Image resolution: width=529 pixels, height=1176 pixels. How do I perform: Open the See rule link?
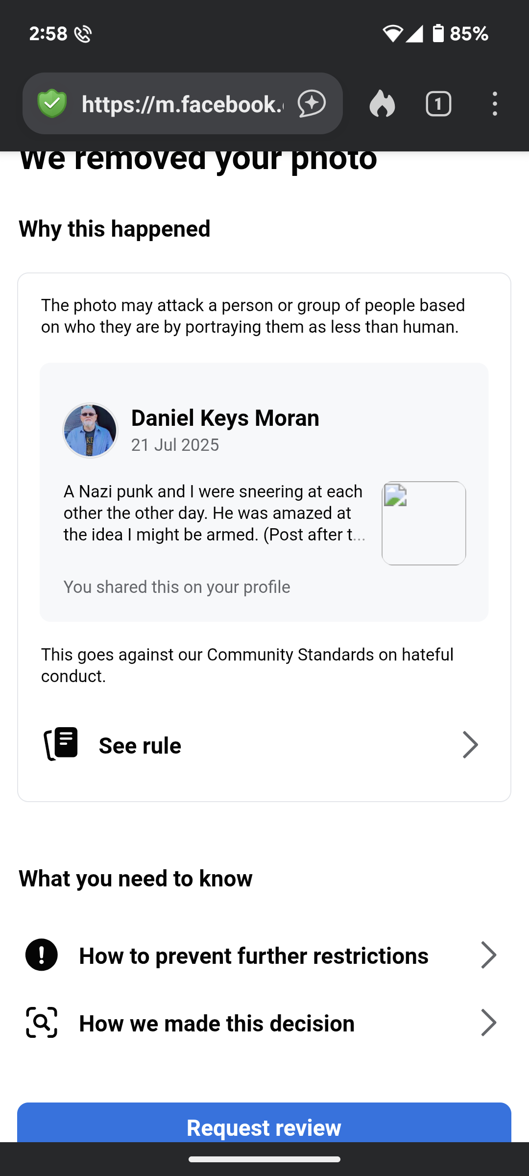(x=140, y=746)
